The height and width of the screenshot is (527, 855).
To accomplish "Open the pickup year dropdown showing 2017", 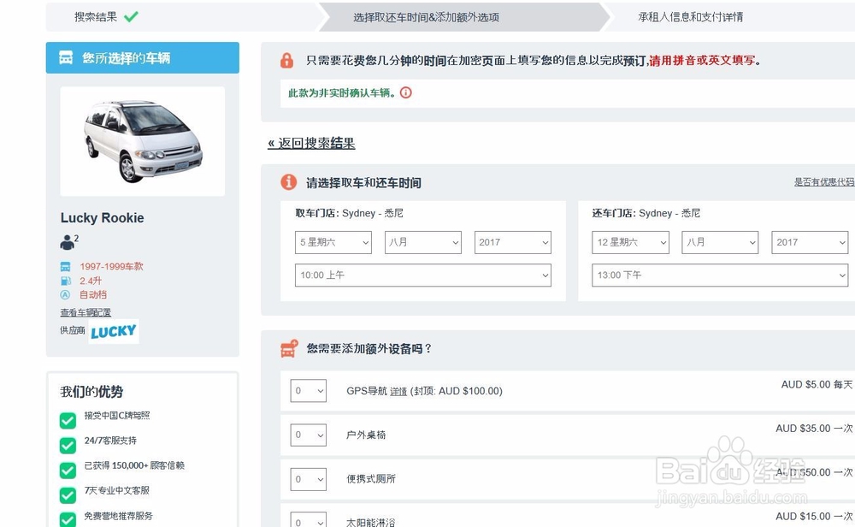I will (512, 242).
